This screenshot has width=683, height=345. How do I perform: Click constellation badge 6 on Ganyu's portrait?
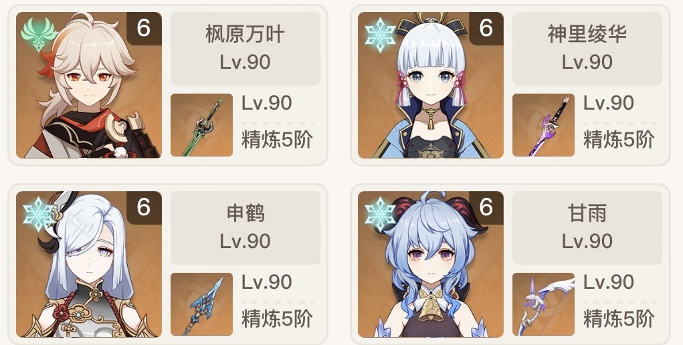486,208
